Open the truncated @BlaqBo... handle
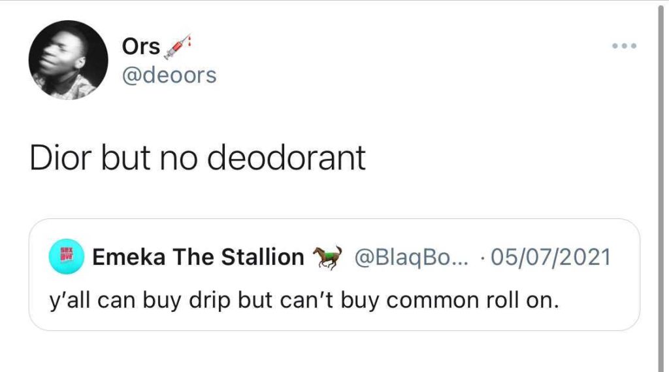Screen dimensions: 669x372 (412, 258)
